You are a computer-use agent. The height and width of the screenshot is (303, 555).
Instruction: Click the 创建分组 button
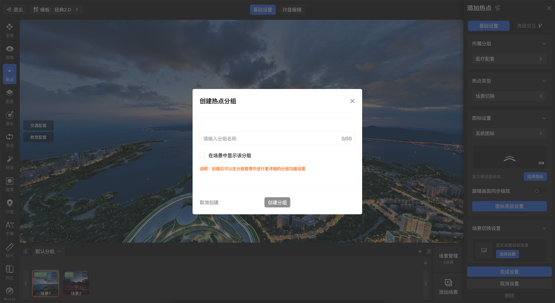[277, 203]
